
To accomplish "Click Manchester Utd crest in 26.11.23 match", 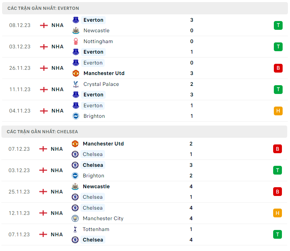I will coord(75,73).
